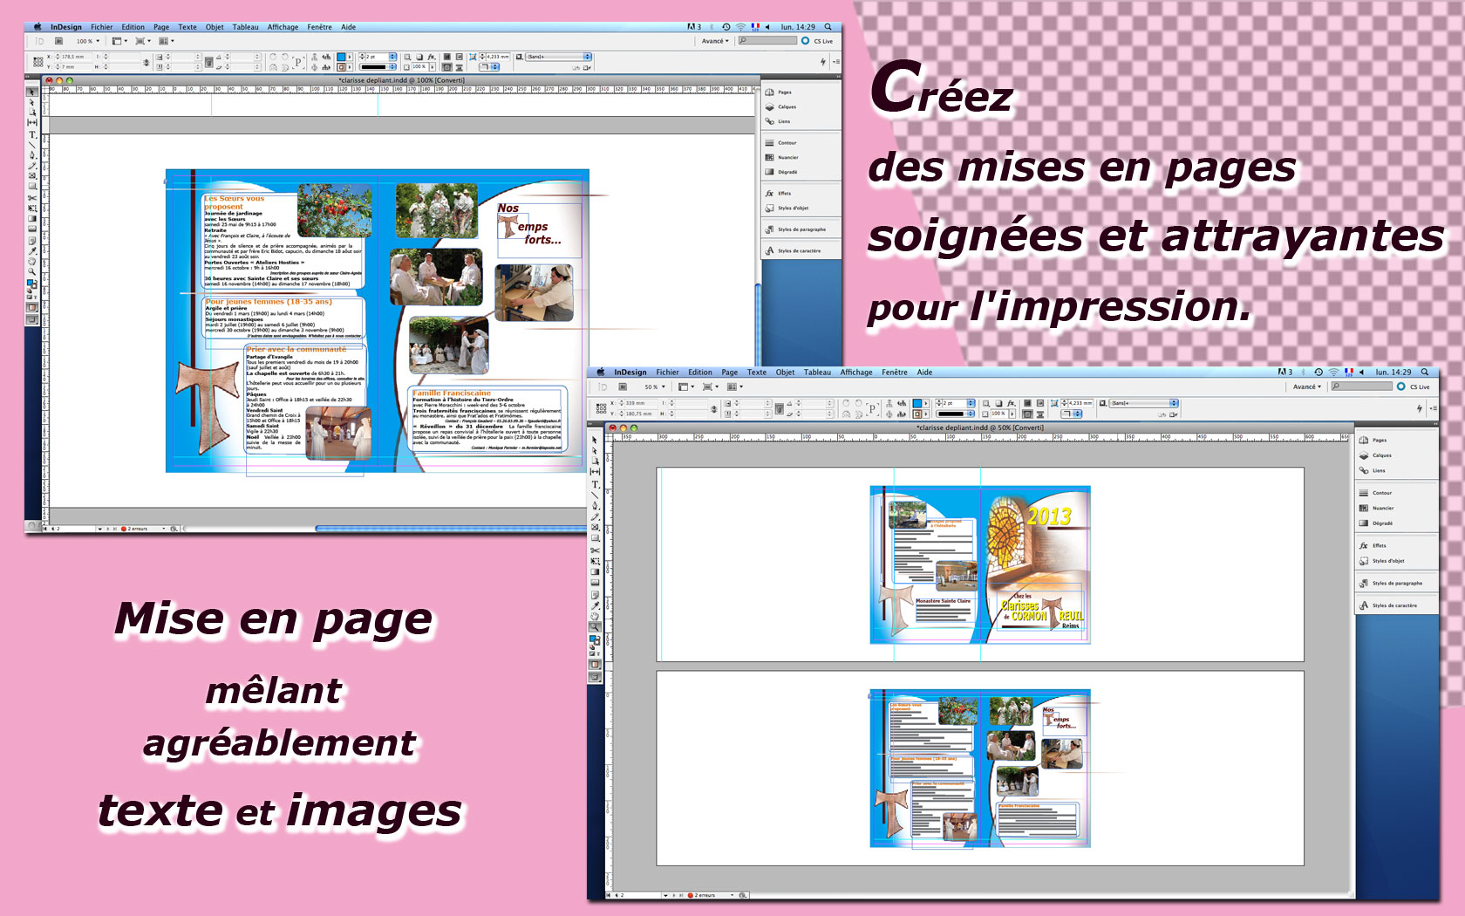Viewport: 1465px width, 916px height.
Task: Toggle formatting affects text in lower-right toolbox
Action: point(599,653)
